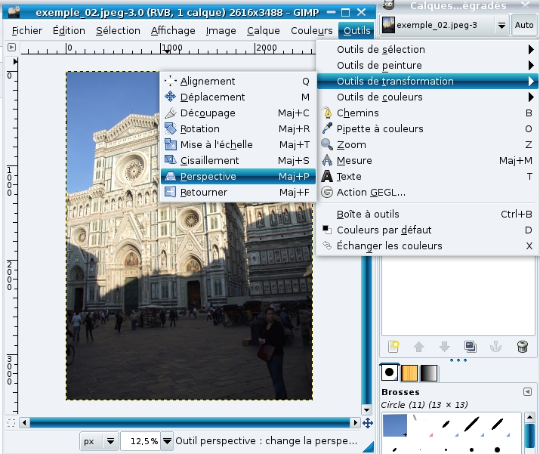Click the Chemins paths tool icon
This screenshot has width=540, height=454.
(327, 113)
